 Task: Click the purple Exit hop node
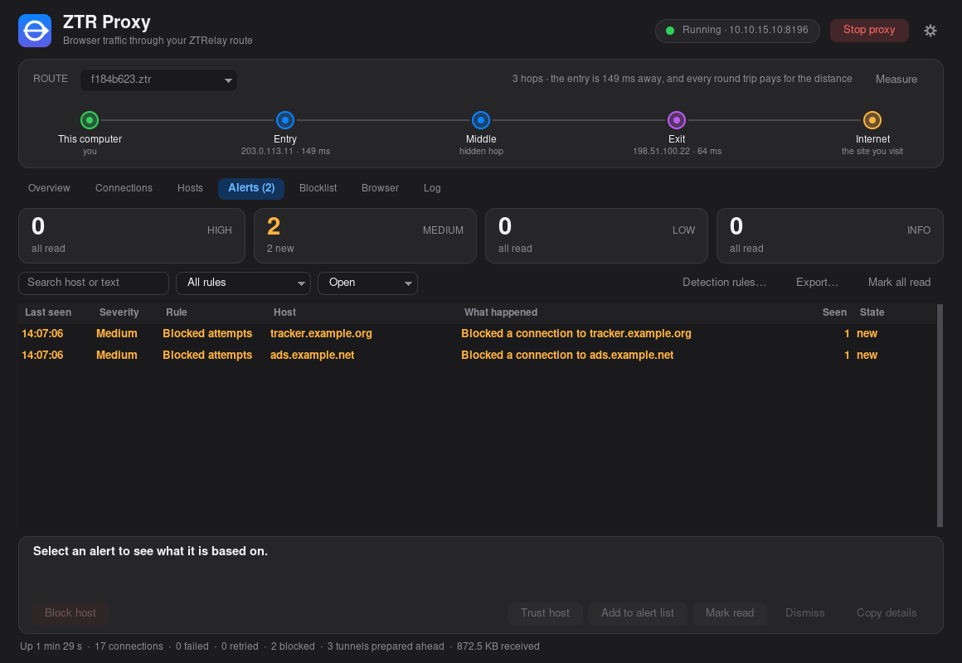(677, 120)
